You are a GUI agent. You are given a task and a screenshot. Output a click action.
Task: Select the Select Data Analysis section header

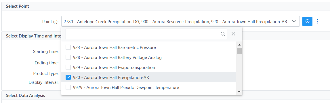[x=26, y=96]
